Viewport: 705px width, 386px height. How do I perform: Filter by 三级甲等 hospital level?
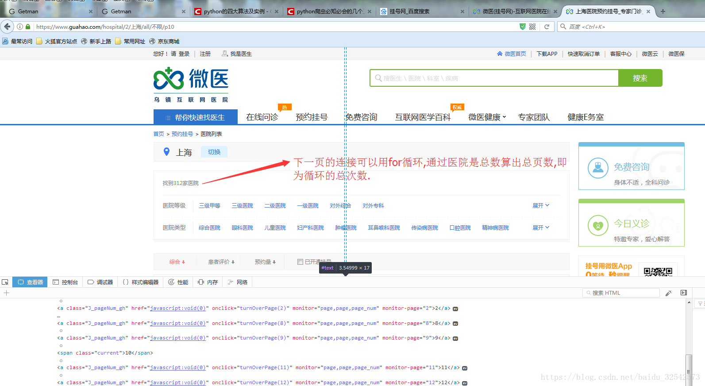tap(209, 205)
